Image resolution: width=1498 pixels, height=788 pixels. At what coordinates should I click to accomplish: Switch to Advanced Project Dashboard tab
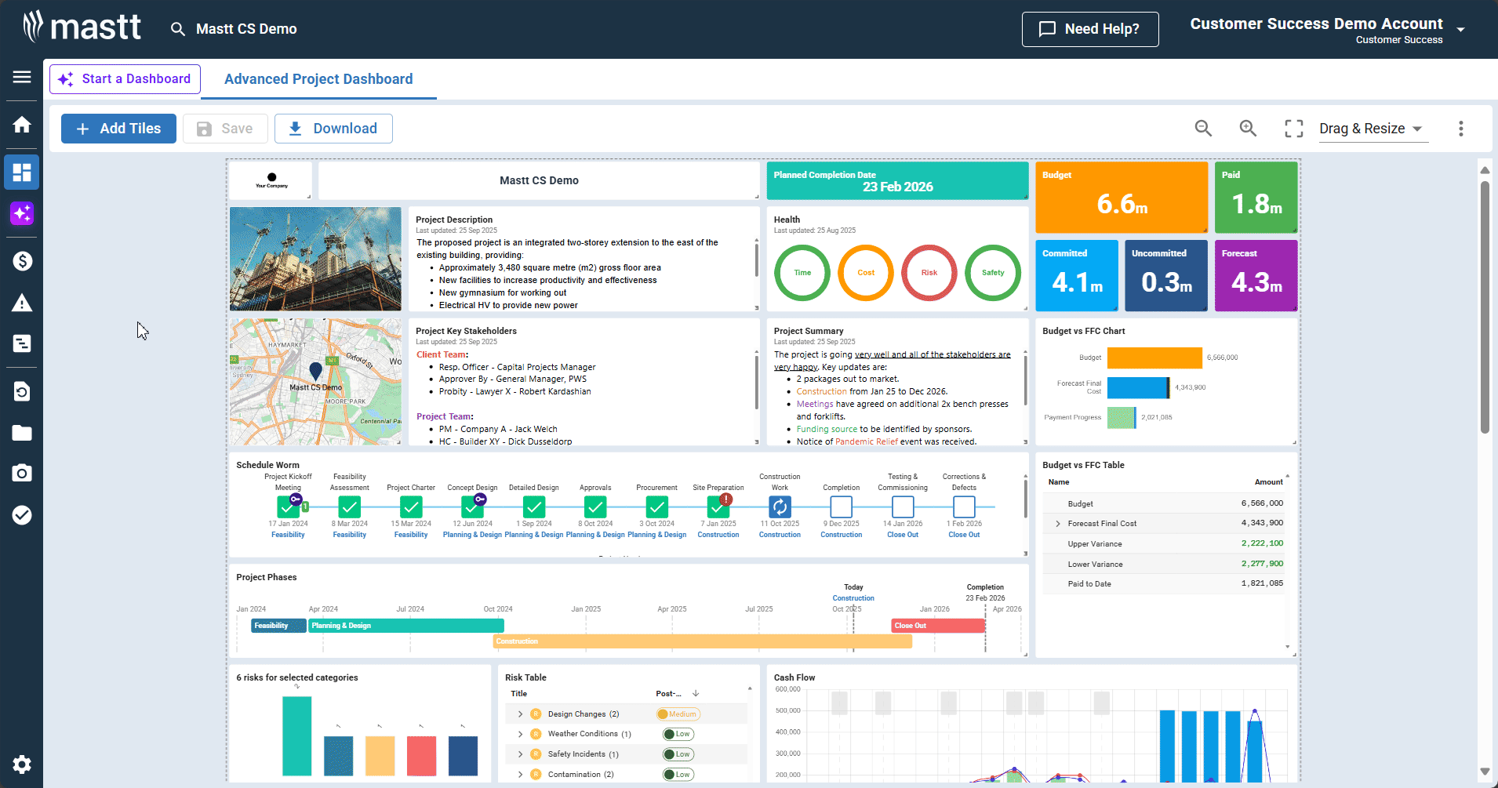point(318,79)
